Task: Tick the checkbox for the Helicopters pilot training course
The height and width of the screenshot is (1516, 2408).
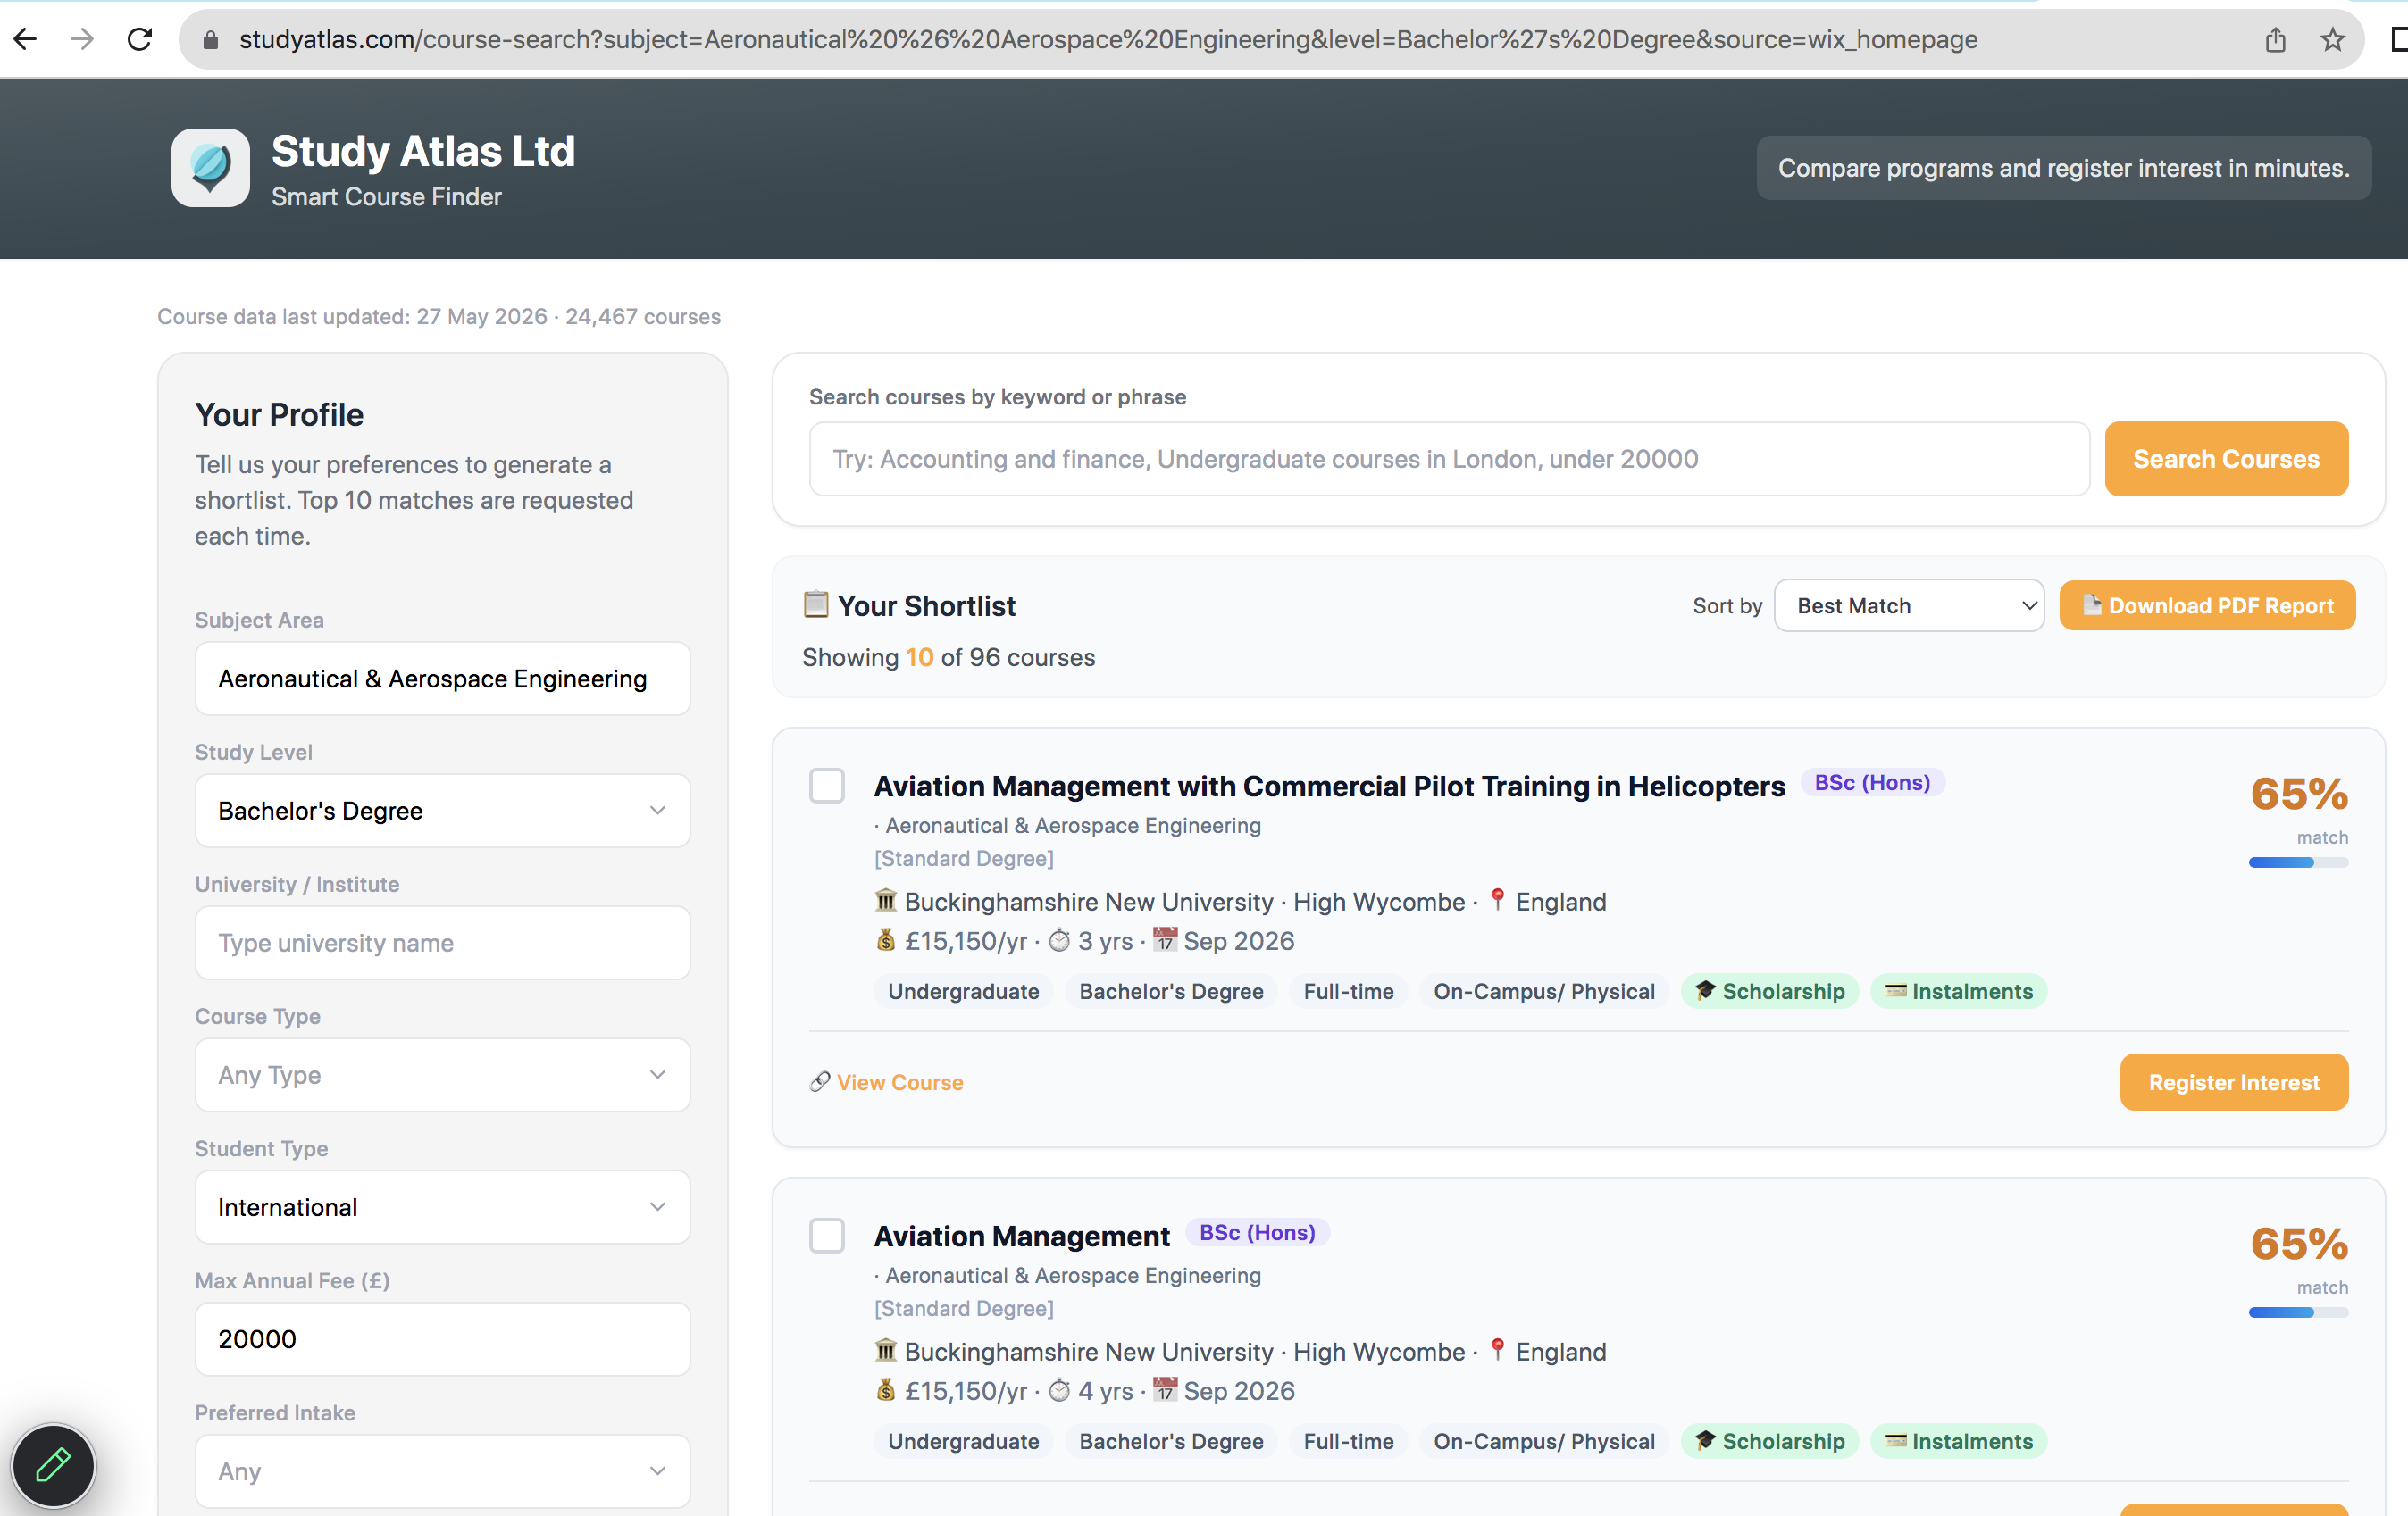Action: 827,786
